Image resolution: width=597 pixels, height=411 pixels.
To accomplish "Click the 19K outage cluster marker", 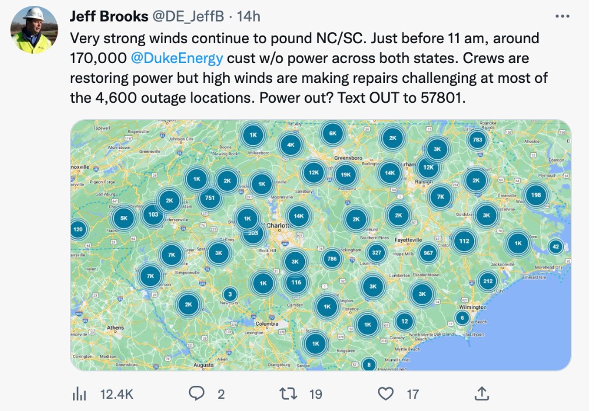I will click(346, 174).
